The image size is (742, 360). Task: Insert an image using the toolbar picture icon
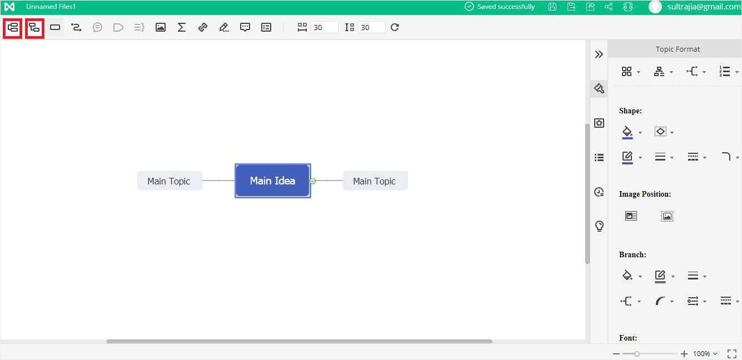[x=161, y=27]
